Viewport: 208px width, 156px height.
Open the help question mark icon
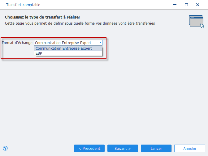(x=5, y=148)
